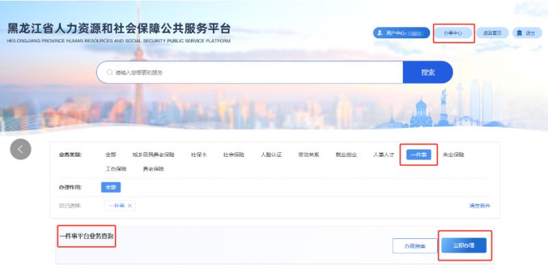Type in the service search field
The height and width of the screenshot is (276, 548).
[253, 72]
